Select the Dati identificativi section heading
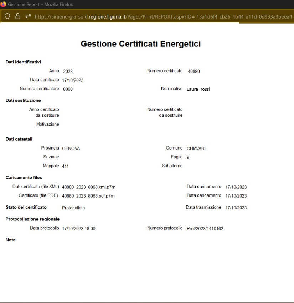This screenshot has height=303, width=294. (23, 62)
